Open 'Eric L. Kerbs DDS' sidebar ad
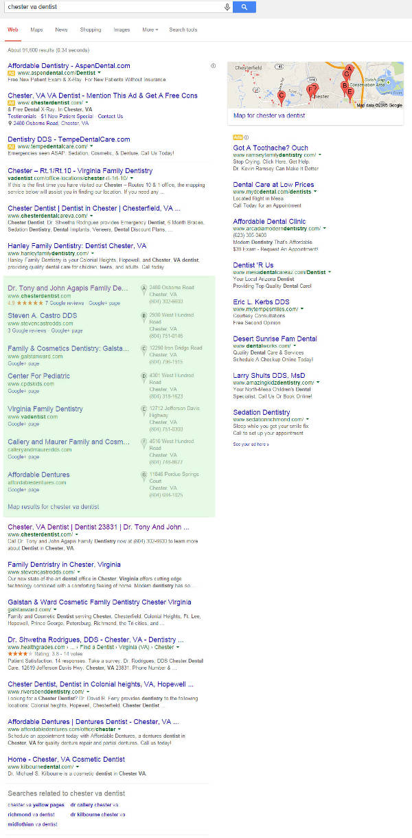 pos(261,302)
